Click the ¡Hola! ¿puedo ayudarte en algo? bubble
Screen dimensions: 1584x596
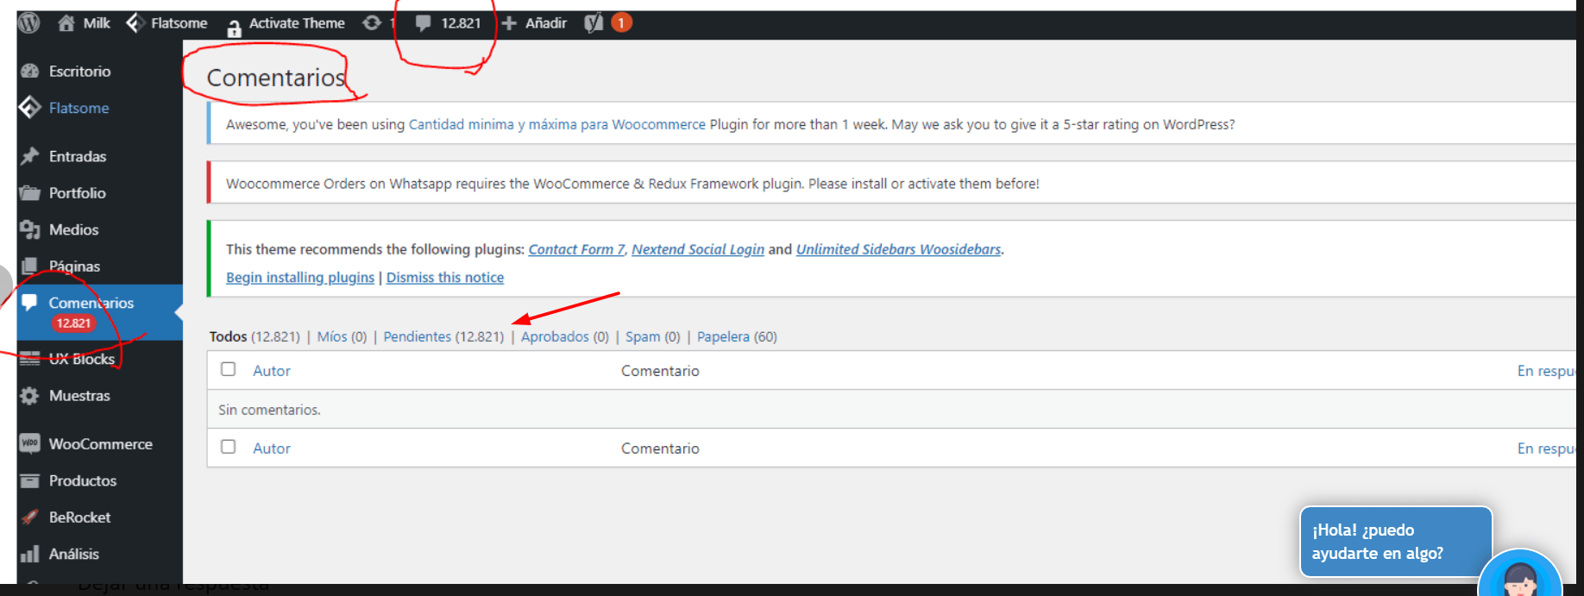pyautogui.click(x=1396, y=542)
